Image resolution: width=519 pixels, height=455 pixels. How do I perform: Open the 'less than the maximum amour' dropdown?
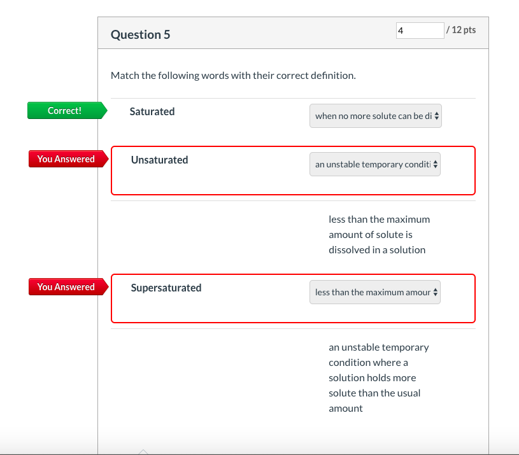374,292
